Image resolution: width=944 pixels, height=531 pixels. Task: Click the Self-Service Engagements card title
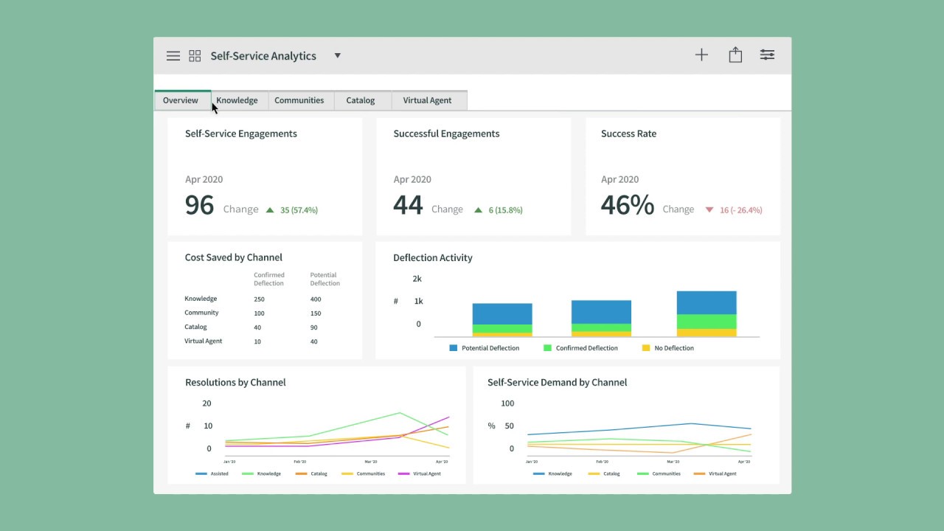pyautogui.click(x=241, y=133)
